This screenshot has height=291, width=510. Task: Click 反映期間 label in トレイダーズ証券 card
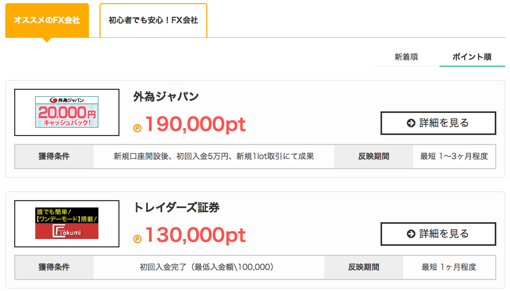tap(364, 267)
